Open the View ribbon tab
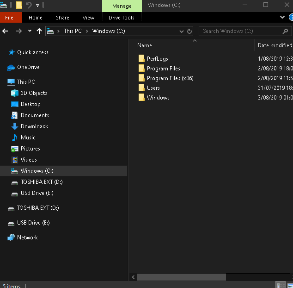The height and width of the screenshot is (288, 293). pos(88,18)
